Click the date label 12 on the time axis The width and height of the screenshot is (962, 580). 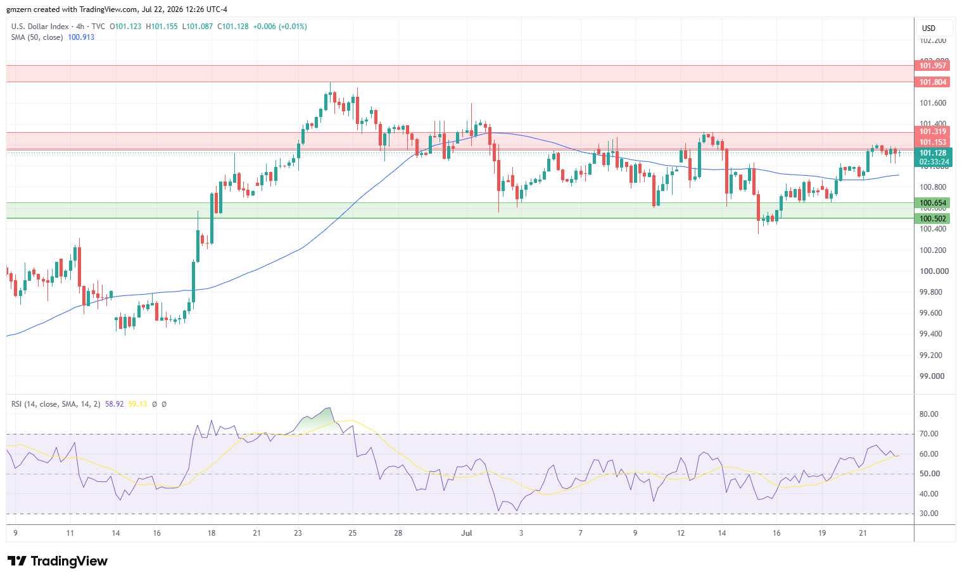tap(681, 533)
